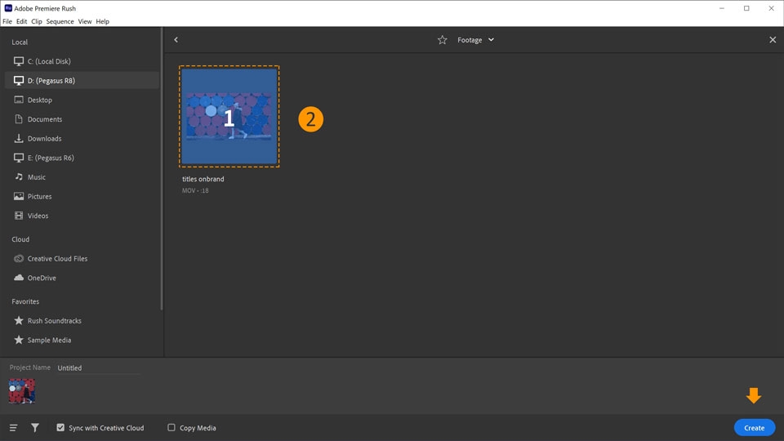Click the star icon beside Rush Soundtracks
The width and height of the screenshot is (784, 441).
[19, 320]
